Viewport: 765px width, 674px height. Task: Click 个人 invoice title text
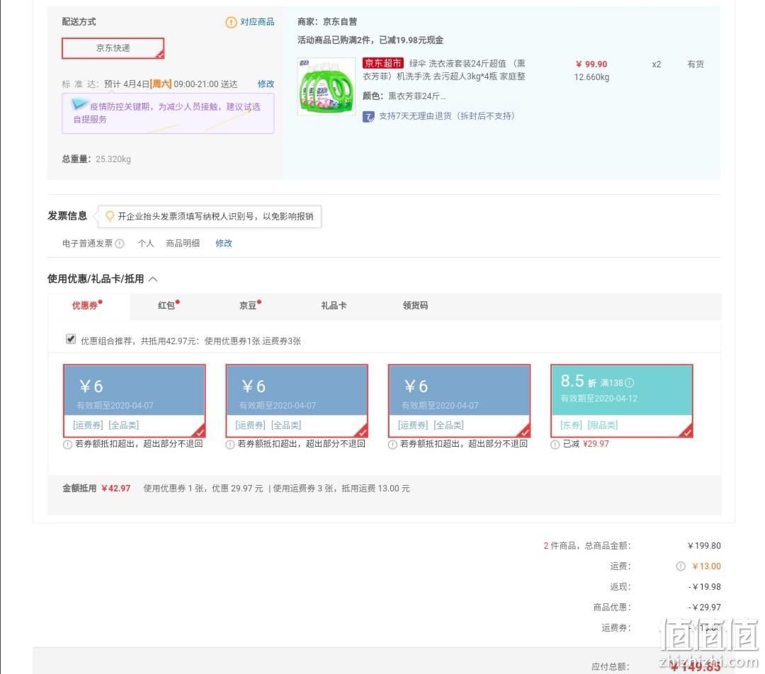pos(146,244)
